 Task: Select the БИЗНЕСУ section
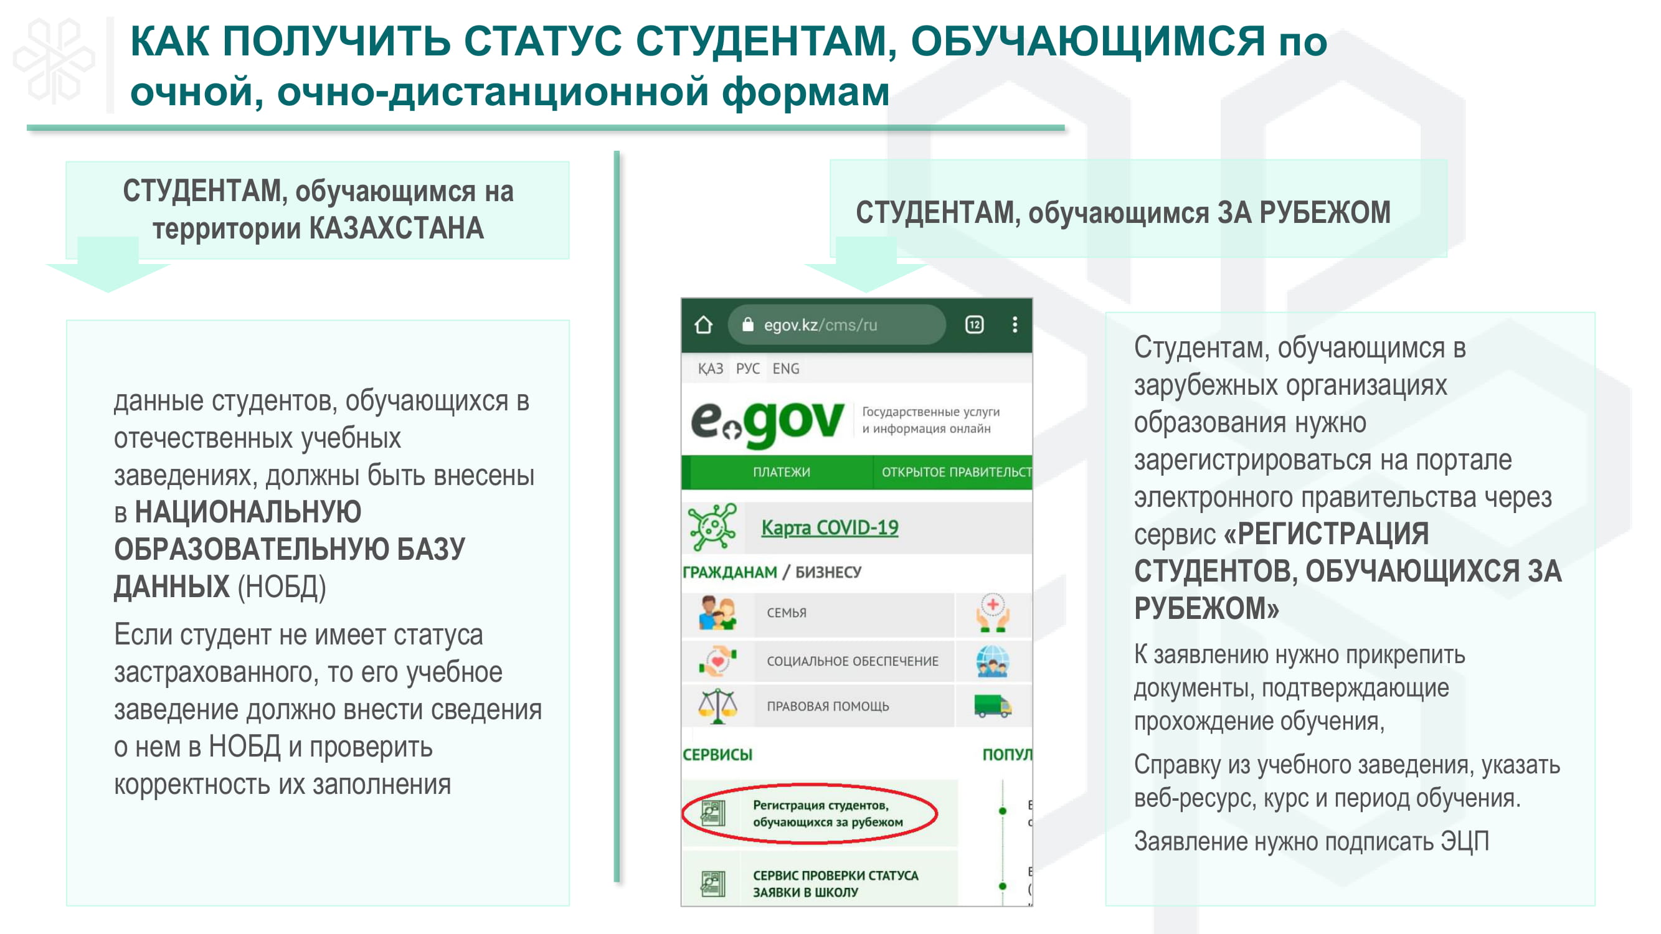coord(828,572)
